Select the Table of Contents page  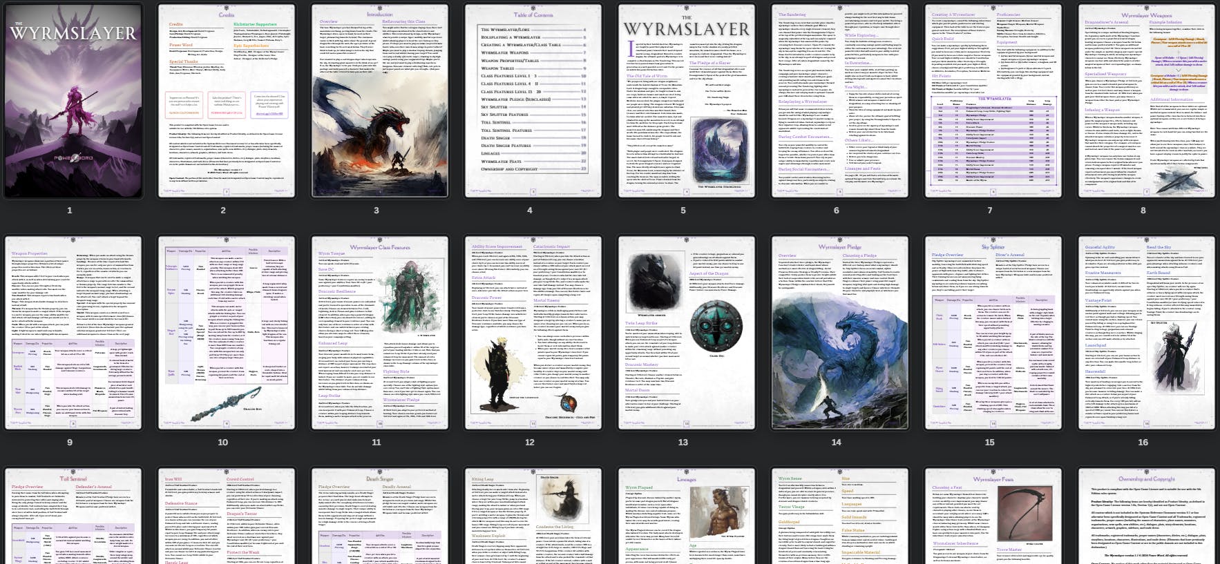point(533,101)
